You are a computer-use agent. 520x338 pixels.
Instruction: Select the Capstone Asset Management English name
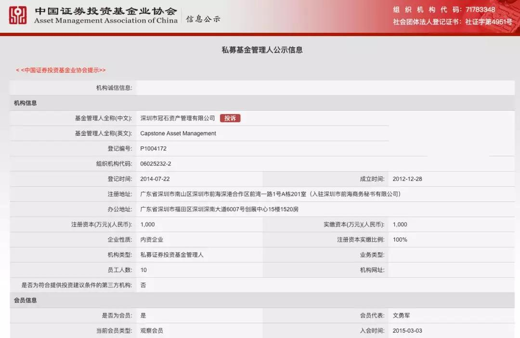pos(178,133)
